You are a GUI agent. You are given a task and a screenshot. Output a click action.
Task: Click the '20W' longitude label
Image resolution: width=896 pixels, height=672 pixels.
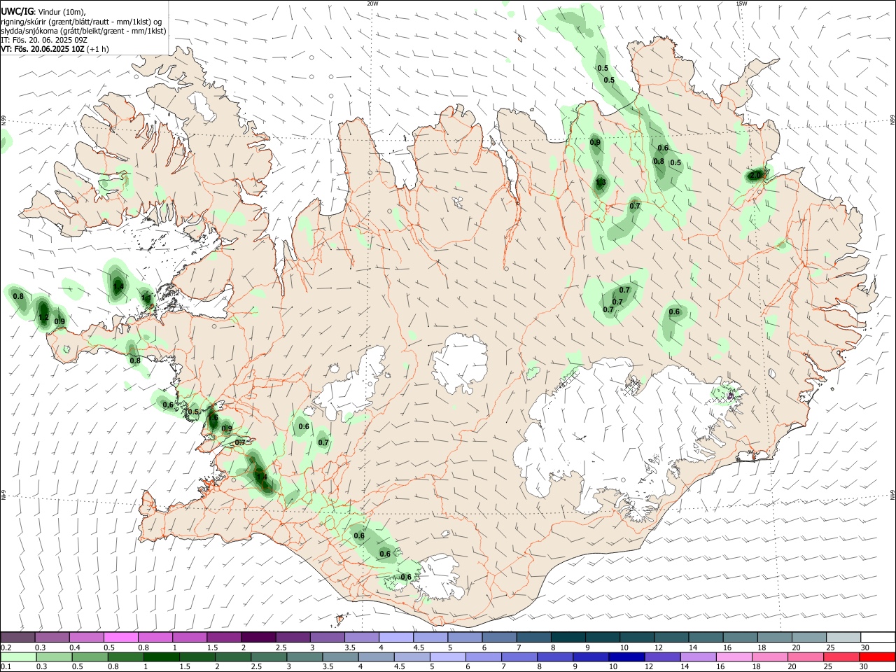[372, 3]
